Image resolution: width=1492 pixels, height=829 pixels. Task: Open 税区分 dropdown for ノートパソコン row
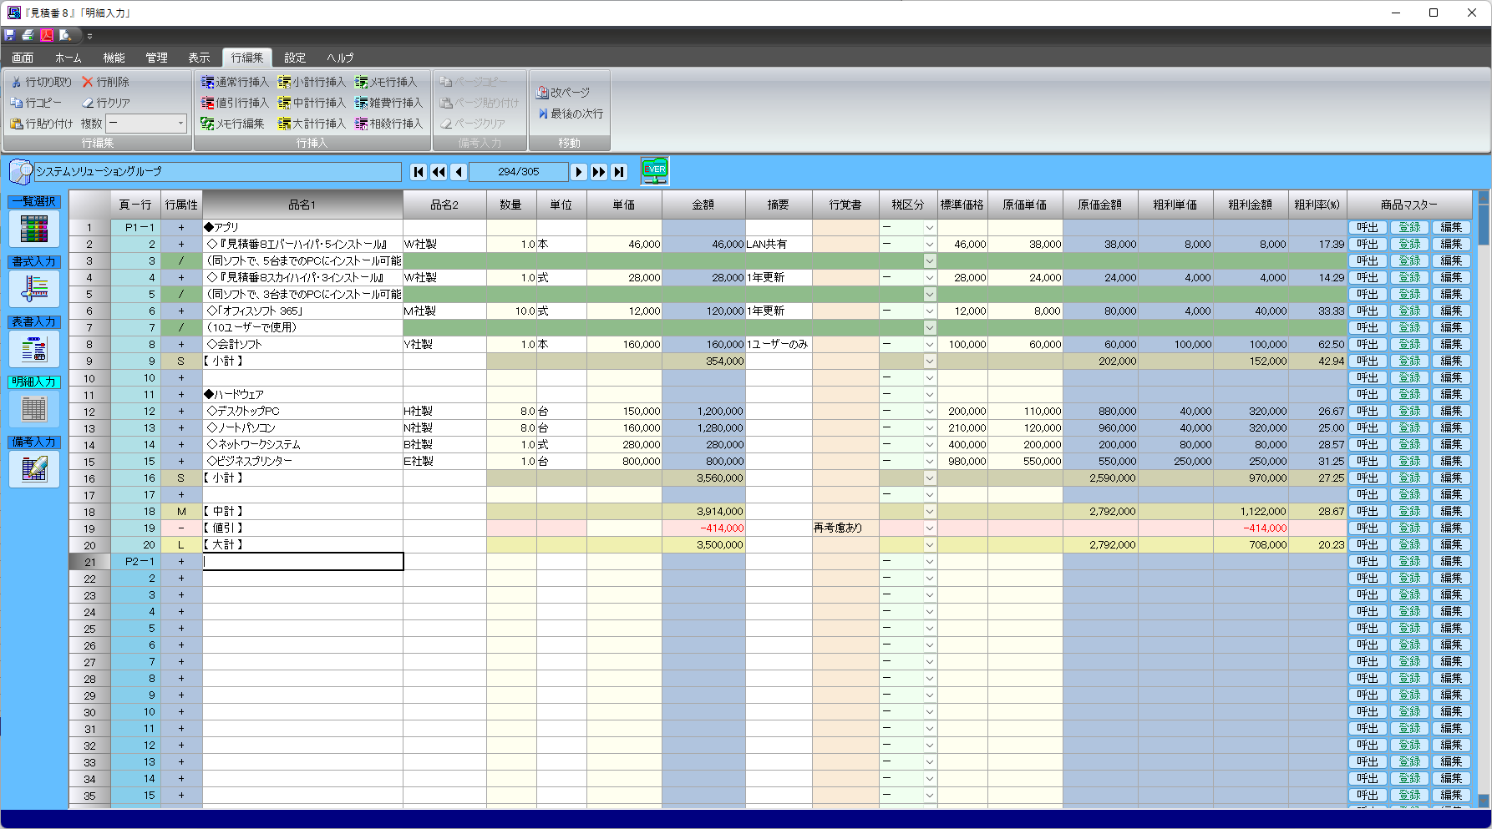point(929,428)
